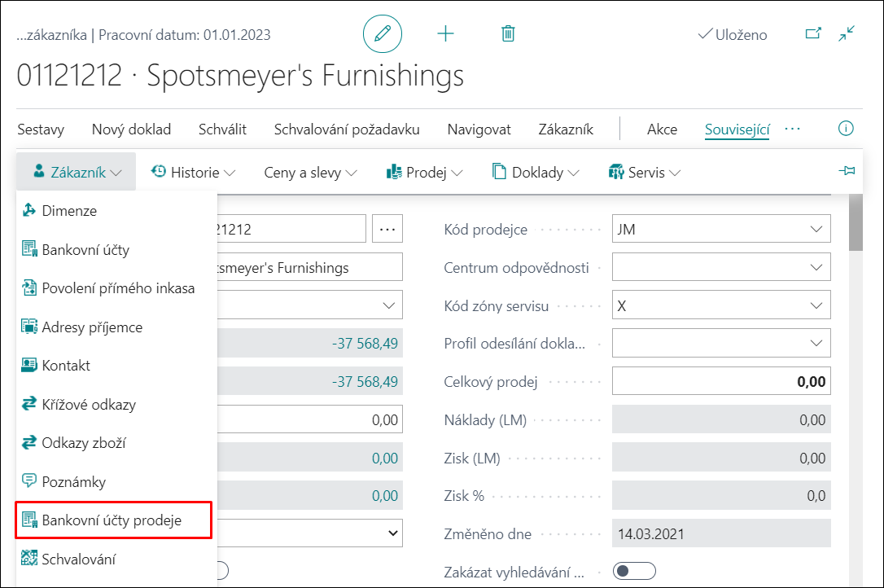The width and height of the screenshot is (884, 588).
Task: Expand the Ceny a slevy dropdown
Action: 311,172
